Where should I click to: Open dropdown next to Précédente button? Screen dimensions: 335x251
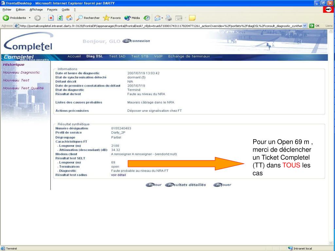click(30, 18)
